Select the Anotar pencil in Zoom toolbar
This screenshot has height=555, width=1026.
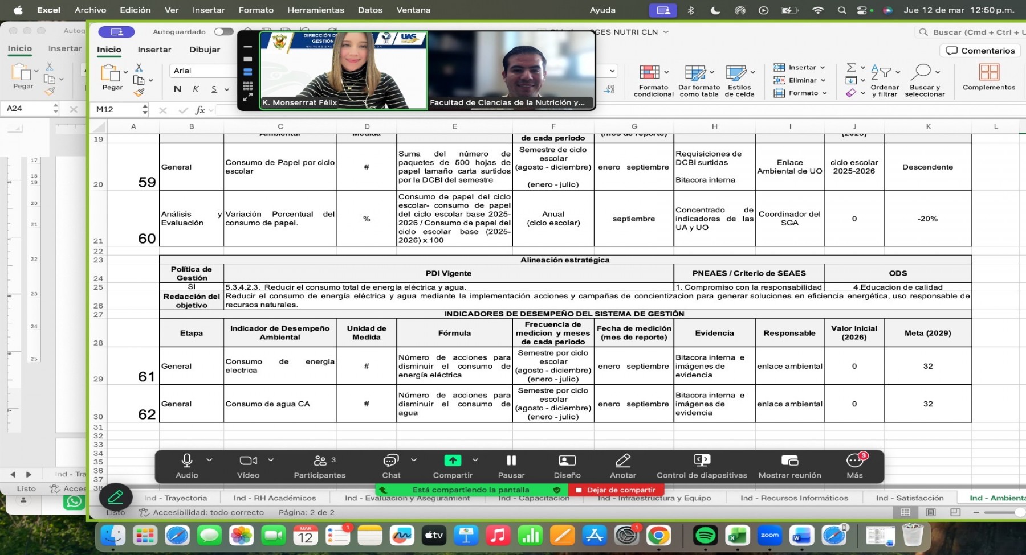[x=623, y=460]
